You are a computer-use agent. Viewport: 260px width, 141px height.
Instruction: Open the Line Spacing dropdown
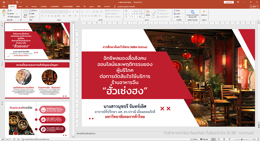point(102,12)
